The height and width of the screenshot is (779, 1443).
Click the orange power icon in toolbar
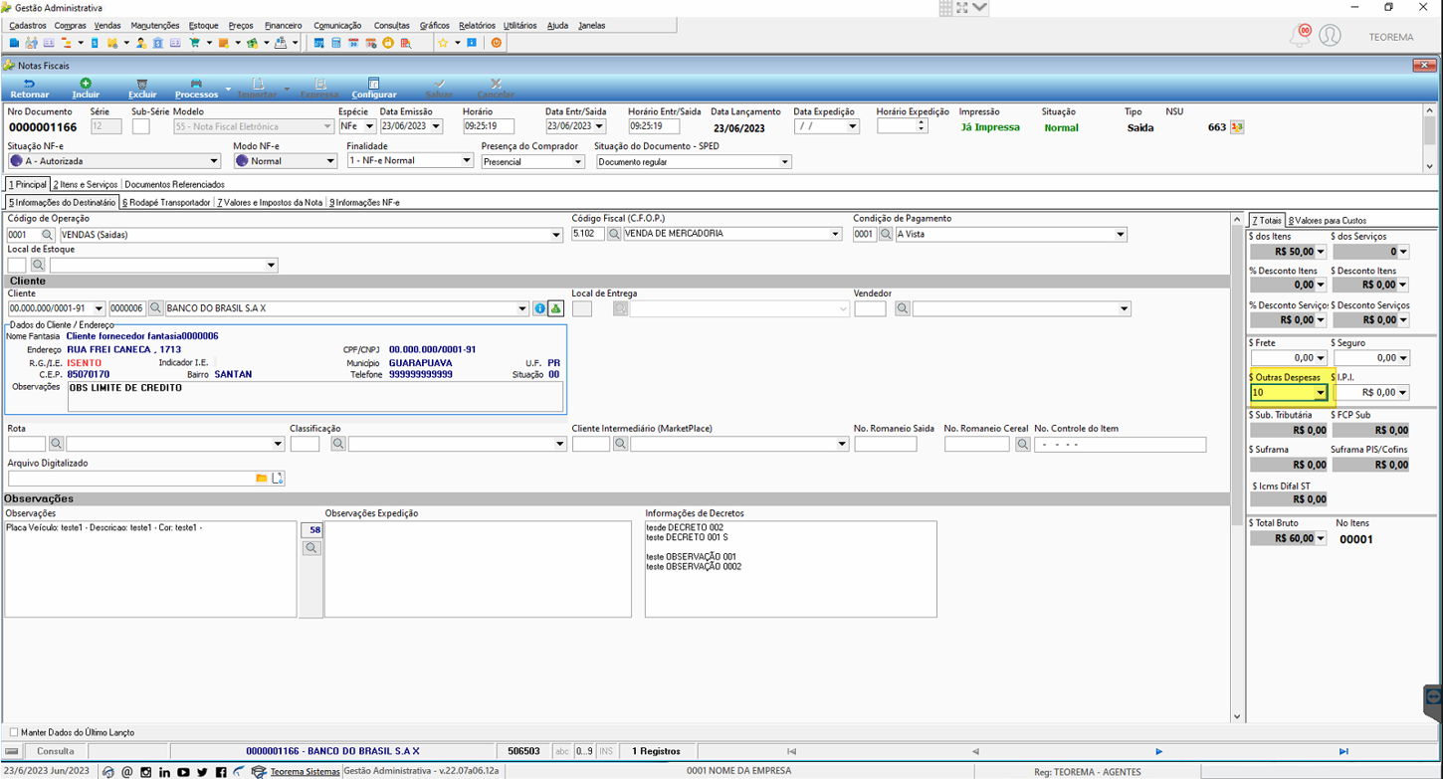tap(496, 43)
